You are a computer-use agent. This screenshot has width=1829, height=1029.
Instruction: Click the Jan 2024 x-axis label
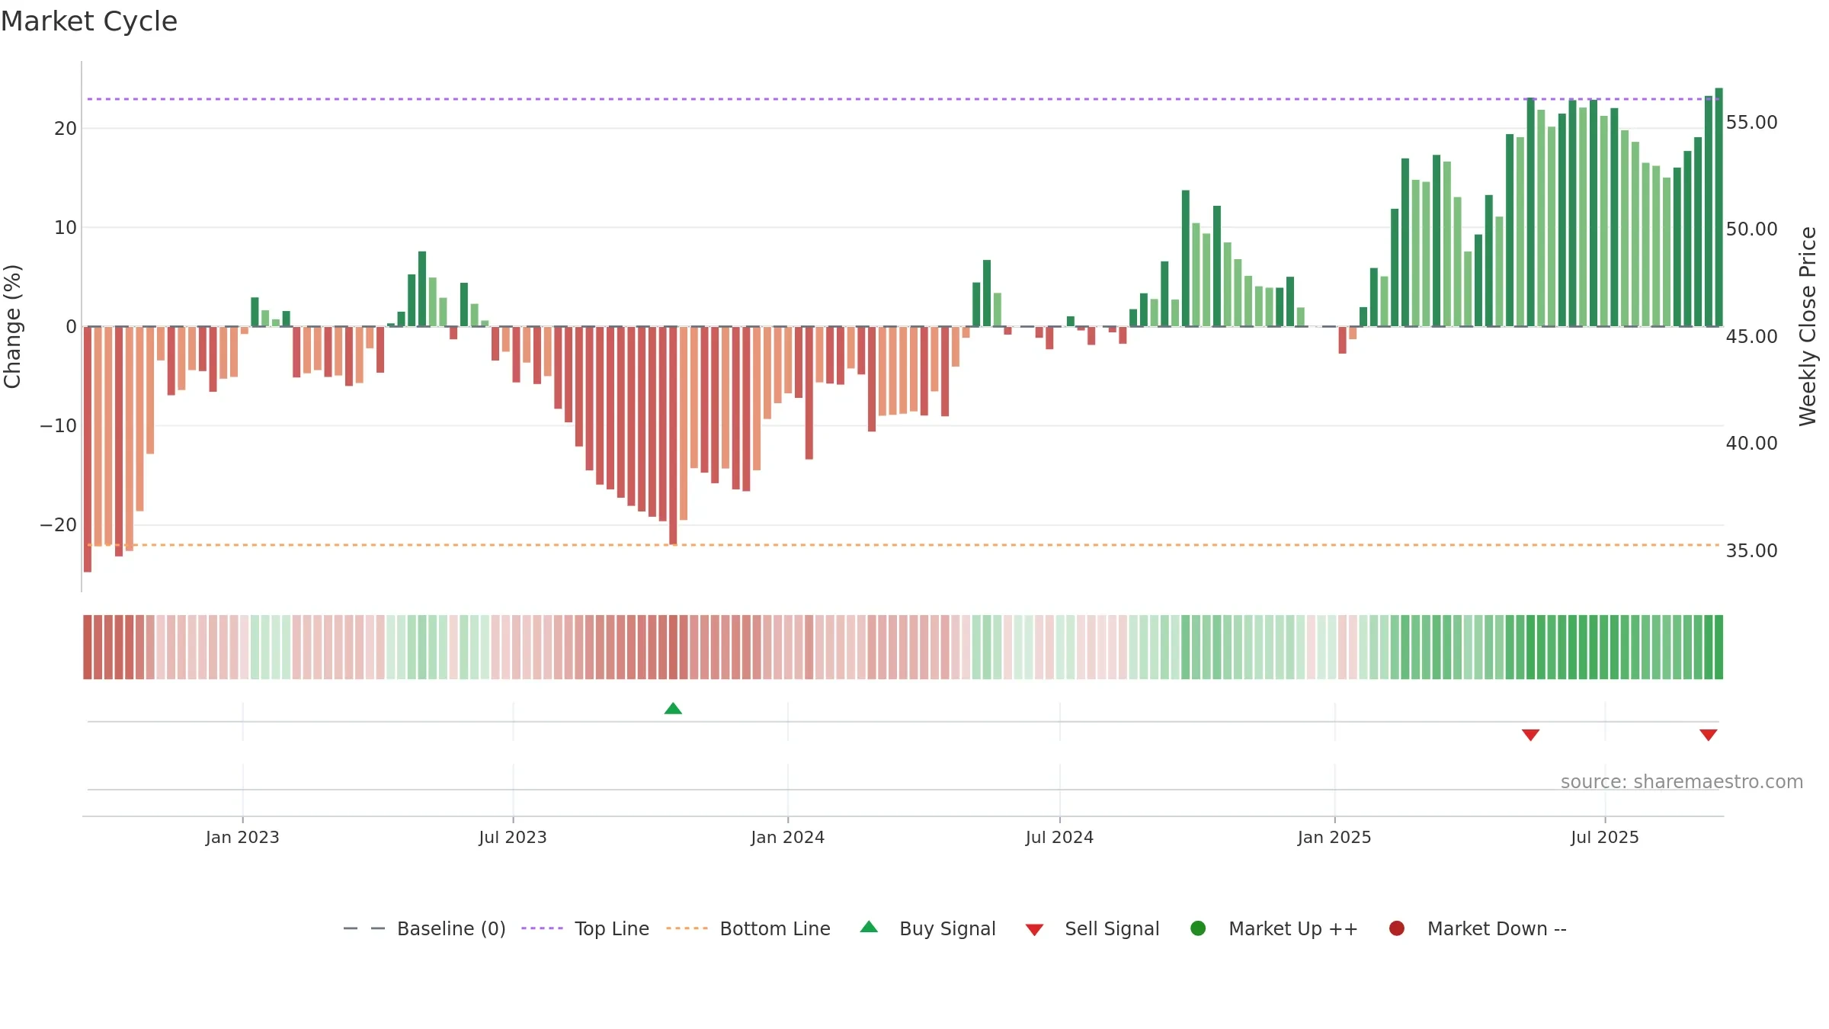[x=787, y=838]
